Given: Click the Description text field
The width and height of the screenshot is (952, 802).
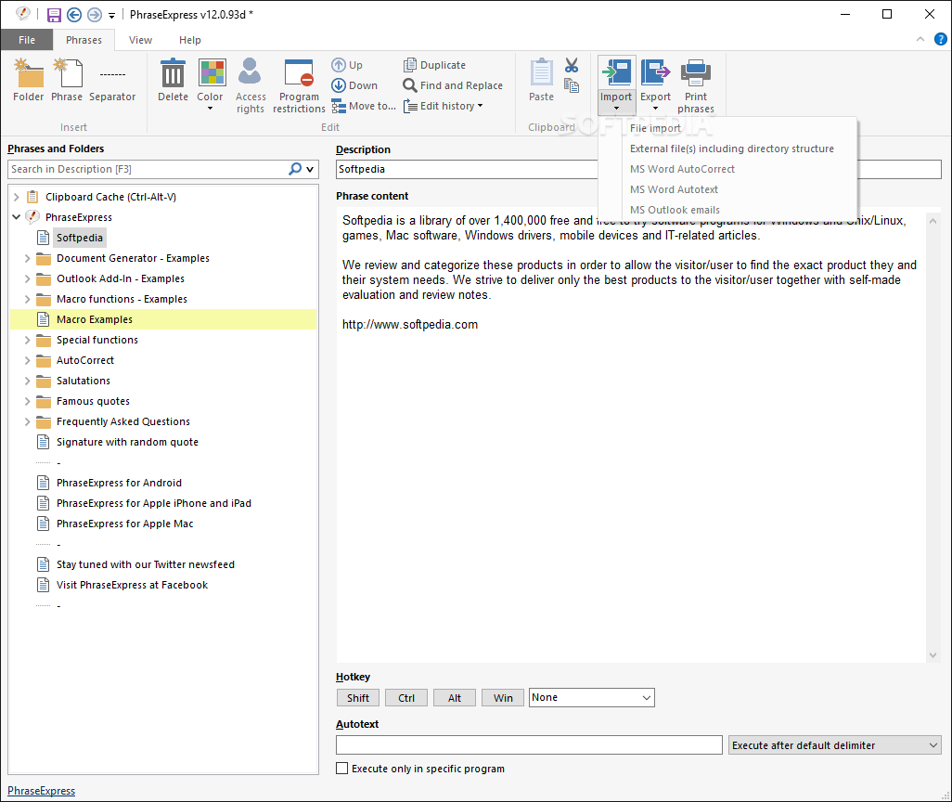Looking at the screenshot, I should click(467, 170).
